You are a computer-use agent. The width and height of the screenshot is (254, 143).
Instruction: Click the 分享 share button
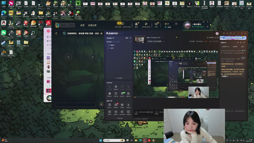pyautogui.click(x=217, y=37)
